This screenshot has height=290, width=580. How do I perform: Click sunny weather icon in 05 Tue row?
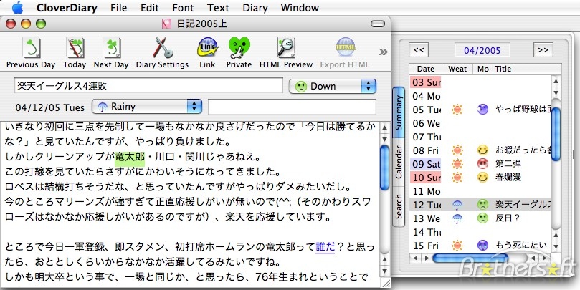coord(457,110)
